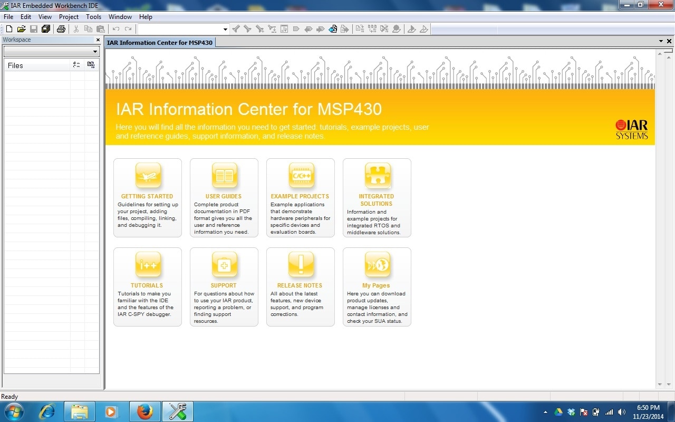675x422 pixels.
Task: Open the Tools menu
Action: [93, 17]
